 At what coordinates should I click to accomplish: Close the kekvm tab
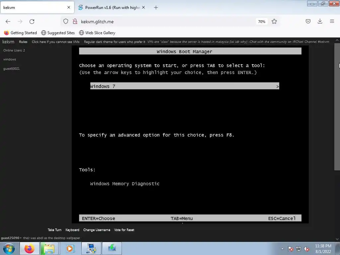(x=69, y=7)
